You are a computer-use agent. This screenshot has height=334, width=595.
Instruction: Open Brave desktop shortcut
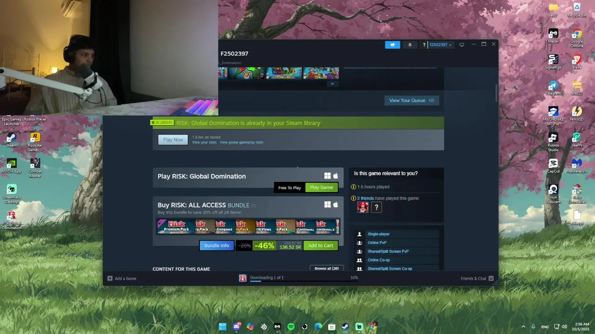point(577,62)
